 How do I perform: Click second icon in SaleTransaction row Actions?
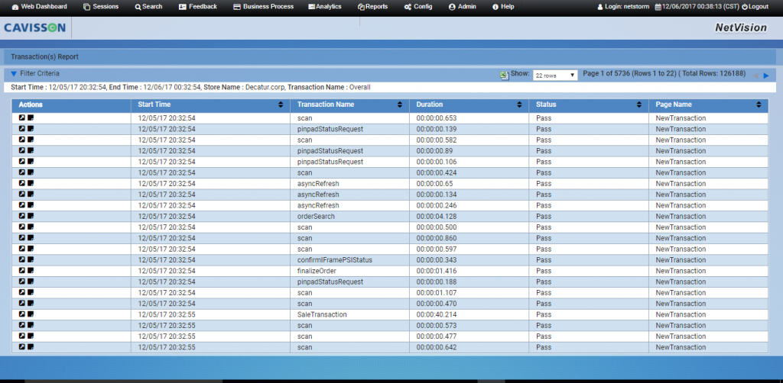31,314
